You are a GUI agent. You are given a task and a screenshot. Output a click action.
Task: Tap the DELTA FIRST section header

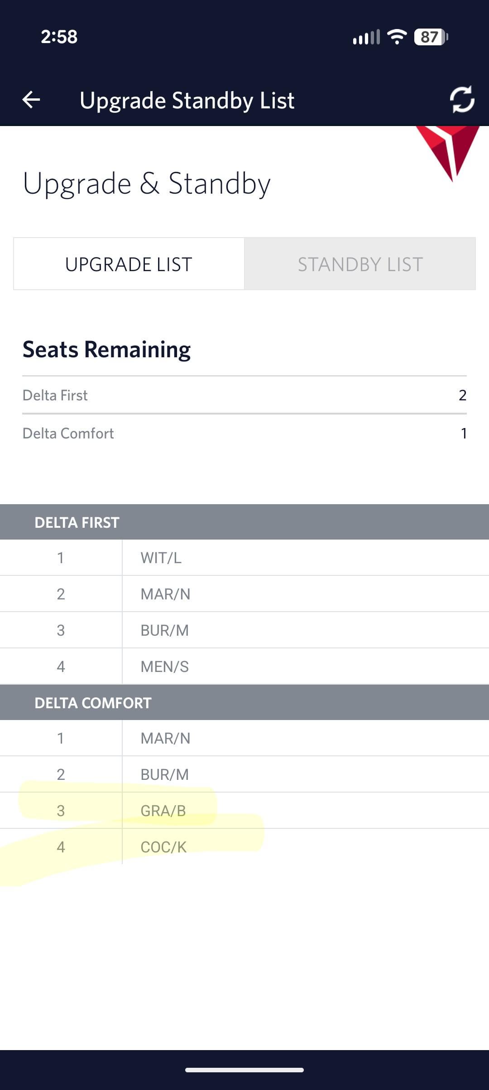point(77,522)
